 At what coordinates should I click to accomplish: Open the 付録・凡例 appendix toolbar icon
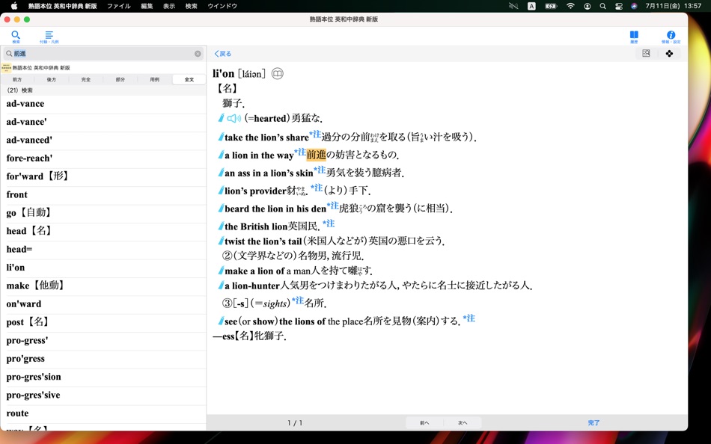point(49,37)
